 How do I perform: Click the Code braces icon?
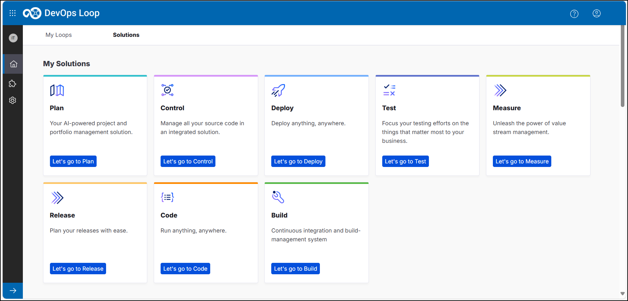click(x=167, y=197)
